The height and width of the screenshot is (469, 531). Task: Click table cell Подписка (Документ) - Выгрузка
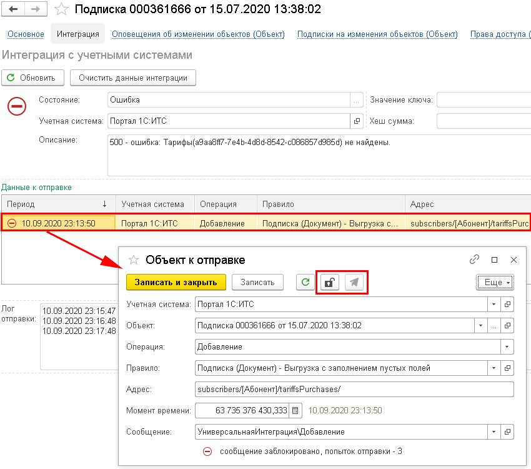pyautogui.click(x=330, y=223)
